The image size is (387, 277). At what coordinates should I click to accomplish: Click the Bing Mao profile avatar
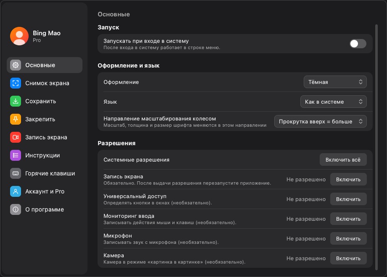pos(19,36)
